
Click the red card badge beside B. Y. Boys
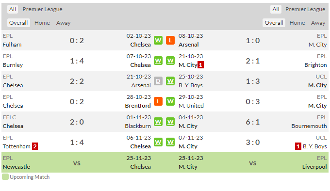[298, 146]
